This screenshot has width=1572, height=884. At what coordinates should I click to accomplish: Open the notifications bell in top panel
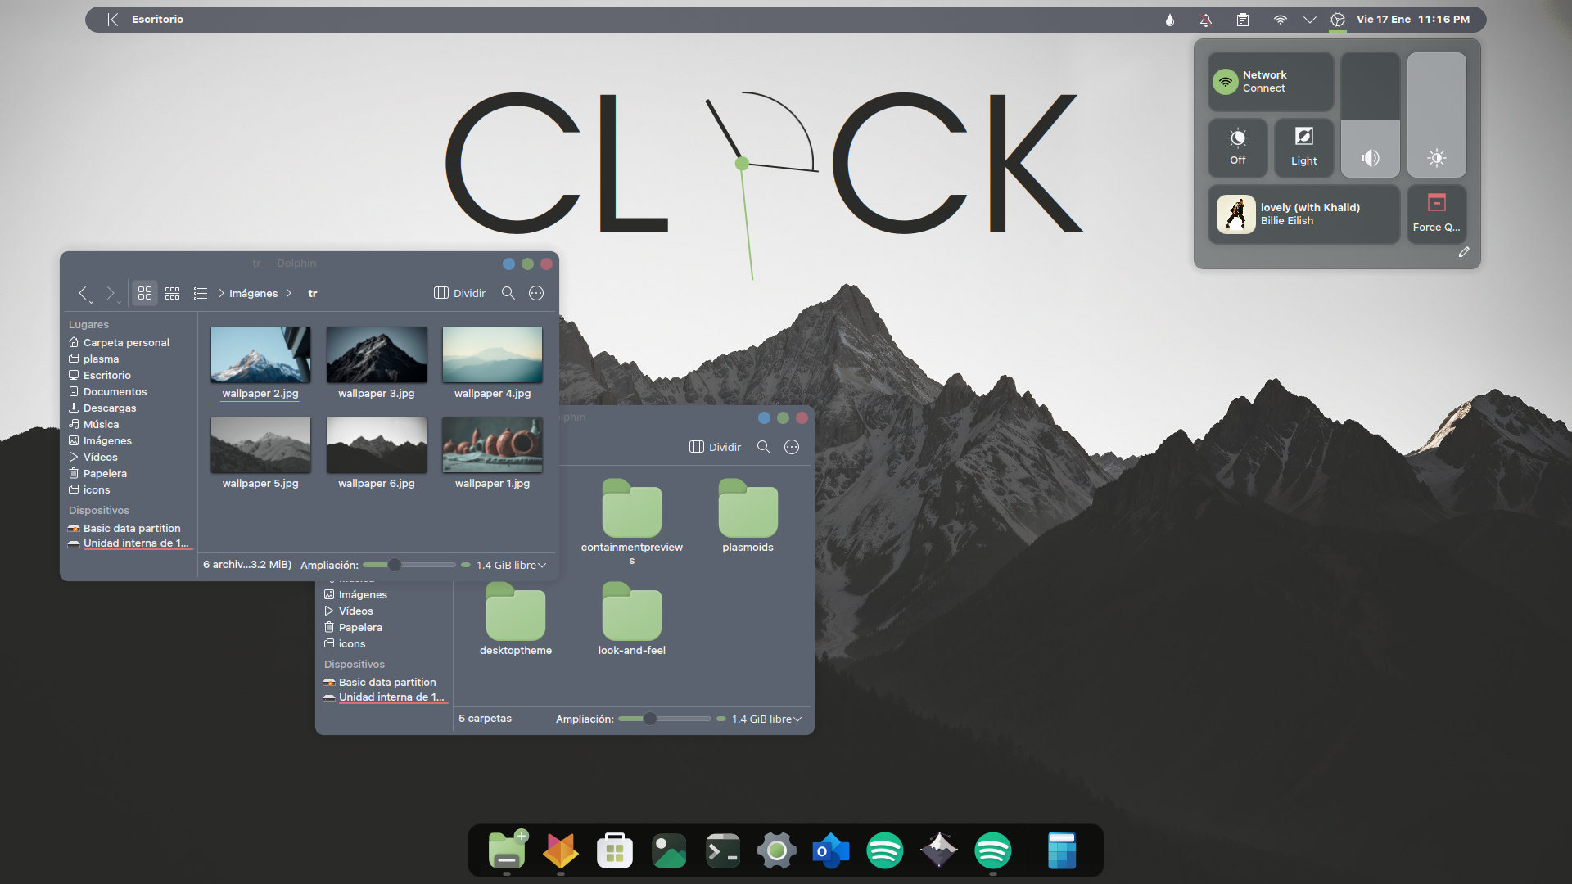pyautogui.click(x=1205, y=20)
